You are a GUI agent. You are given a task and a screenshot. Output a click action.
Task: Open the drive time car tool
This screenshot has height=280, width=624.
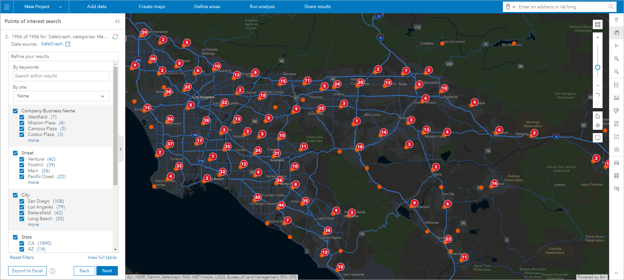[x=617, y=163]
